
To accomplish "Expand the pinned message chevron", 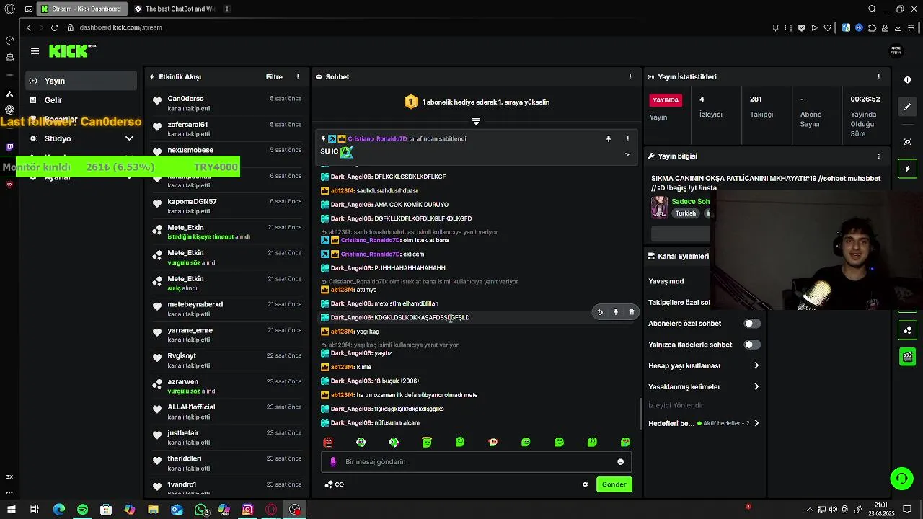I will 627,154.
